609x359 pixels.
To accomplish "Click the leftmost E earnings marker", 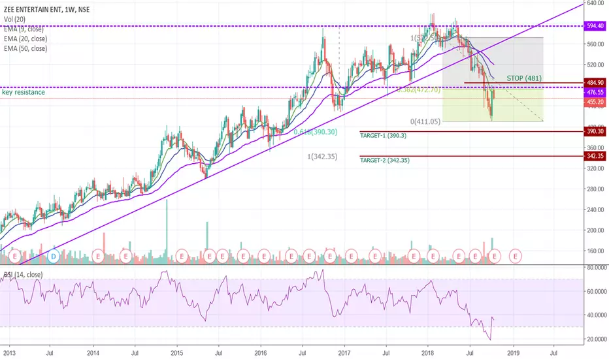I will pos(15,256).
